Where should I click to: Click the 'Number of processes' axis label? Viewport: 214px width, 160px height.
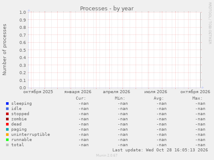5,50
